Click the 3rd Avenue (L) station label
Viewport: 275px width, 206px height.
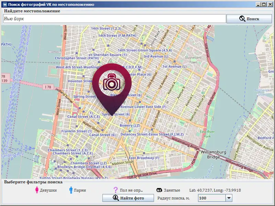(156, 56)
